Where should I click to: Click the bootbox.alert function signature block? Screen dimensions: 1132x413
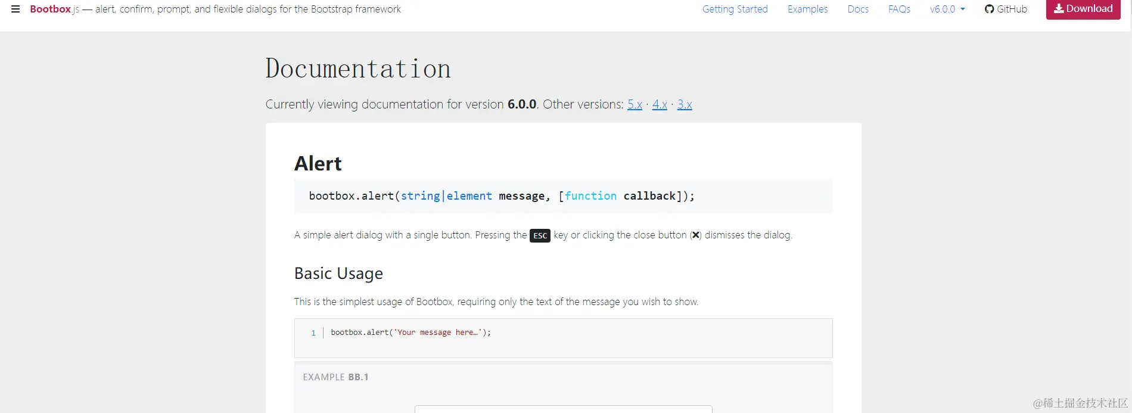click(502, 196)
